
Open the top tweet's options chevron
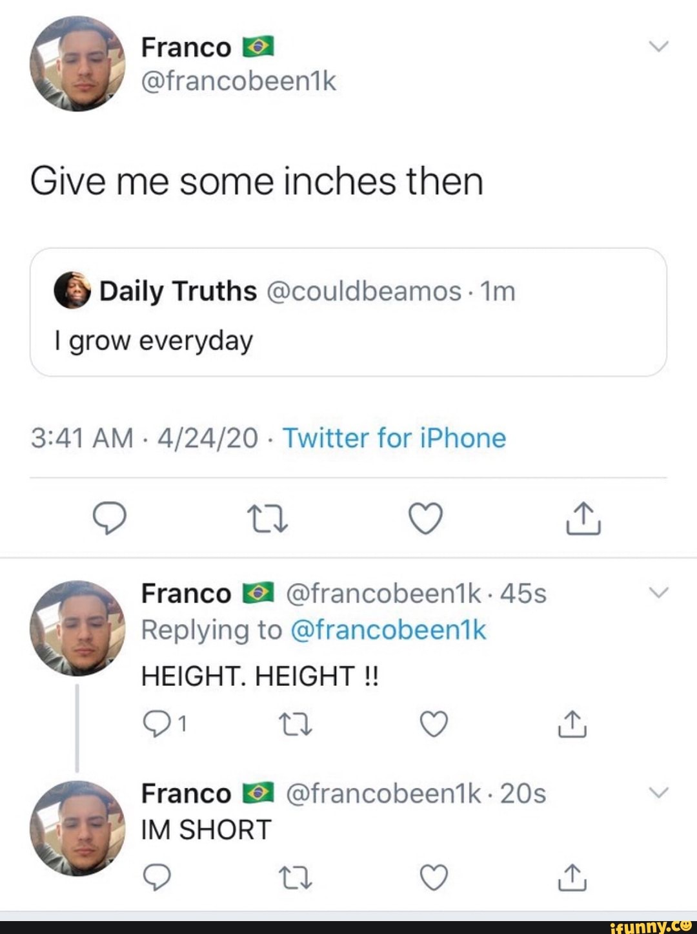tap(660, 45)
